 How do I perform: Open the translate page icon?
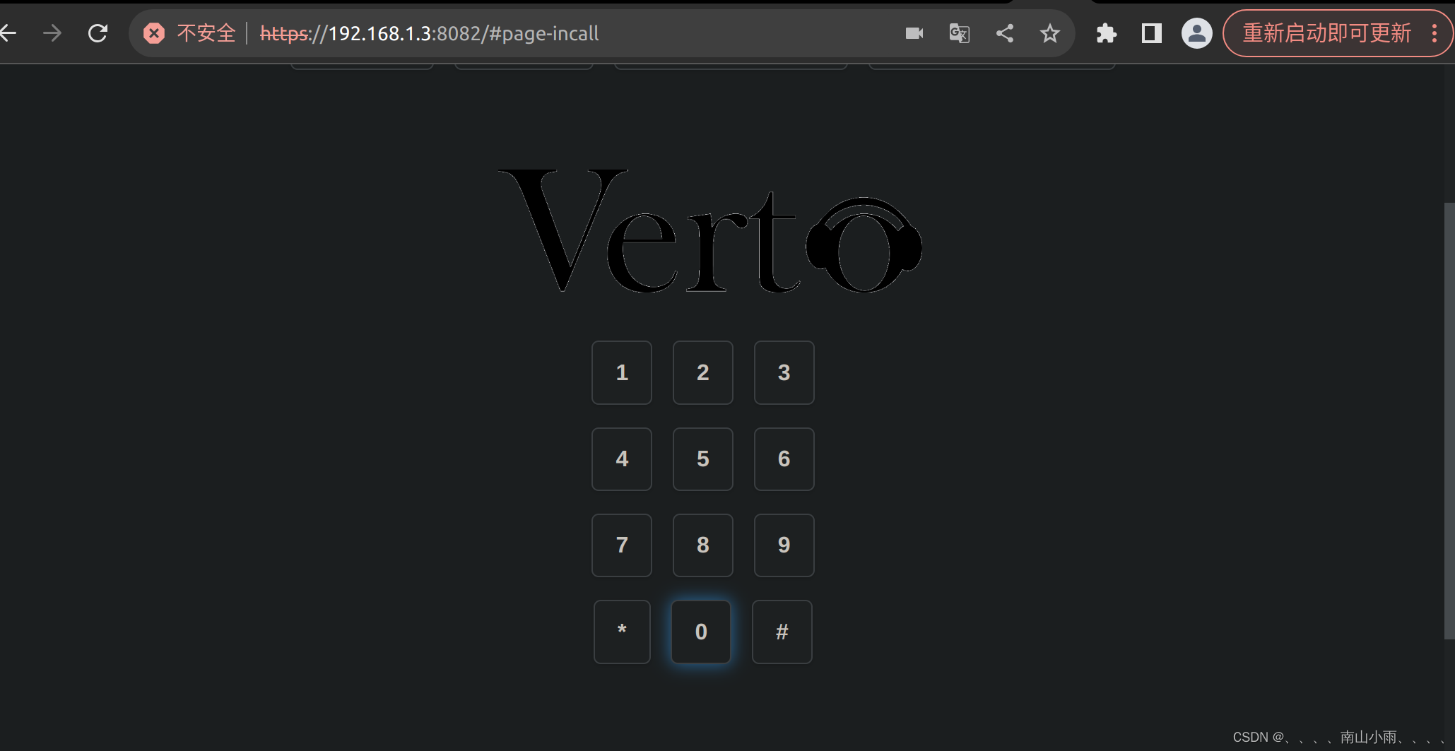click(x=959, y=33)
